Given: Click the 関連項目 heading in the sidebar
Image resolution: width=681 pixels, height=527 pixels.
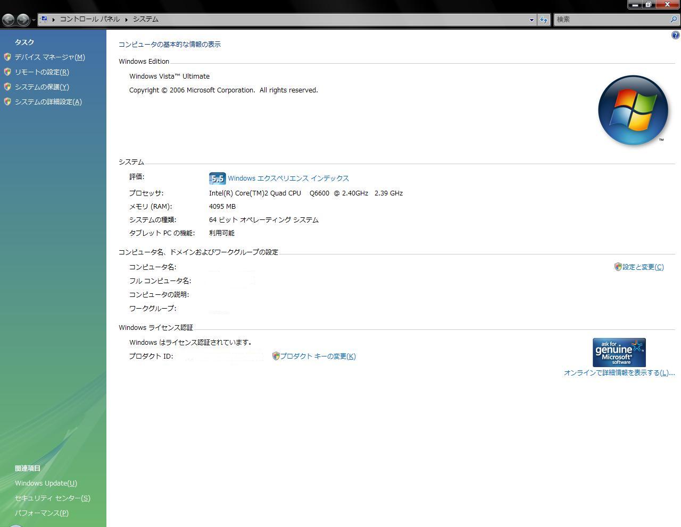Looking at the screenshot, I should pyautogui.click(x=28, y=469).
